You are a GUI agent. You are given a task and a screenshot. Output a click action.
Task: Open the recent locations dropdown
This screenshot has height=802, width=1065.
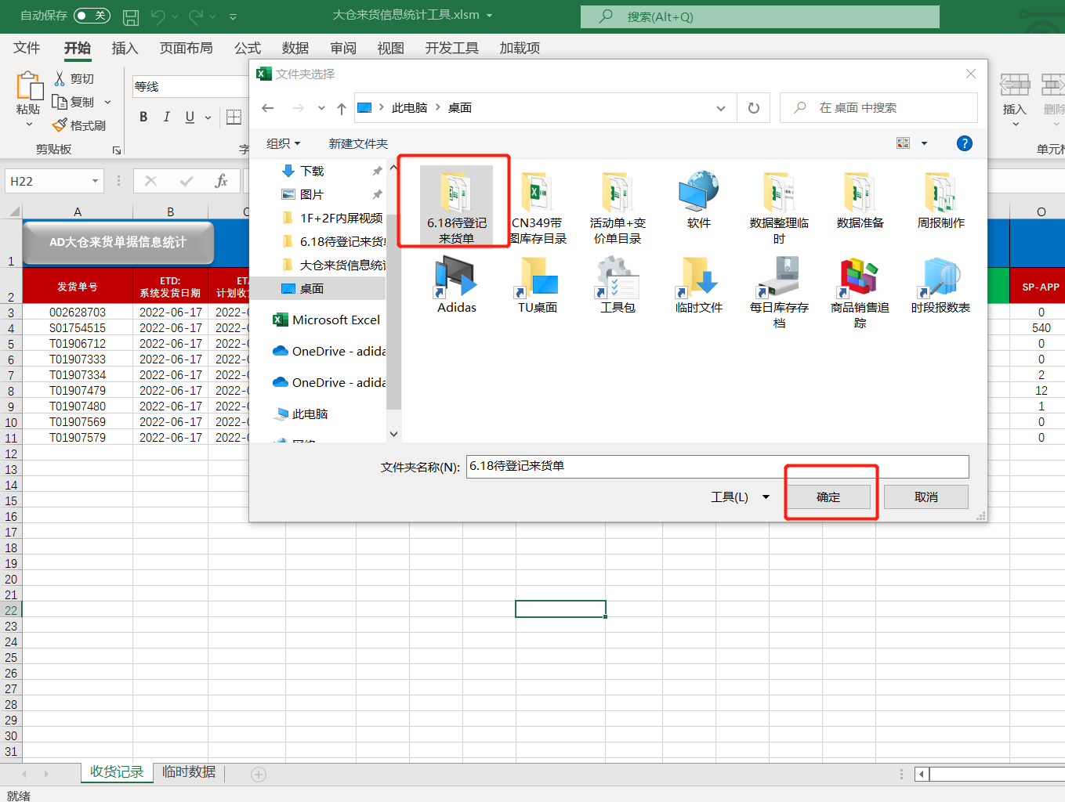(x=321, y=108)
